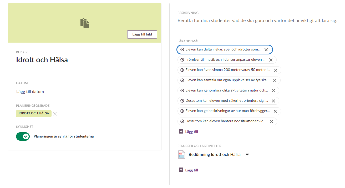
Task: Click the 'Lägg till bild' button
Action: (142, 34)
